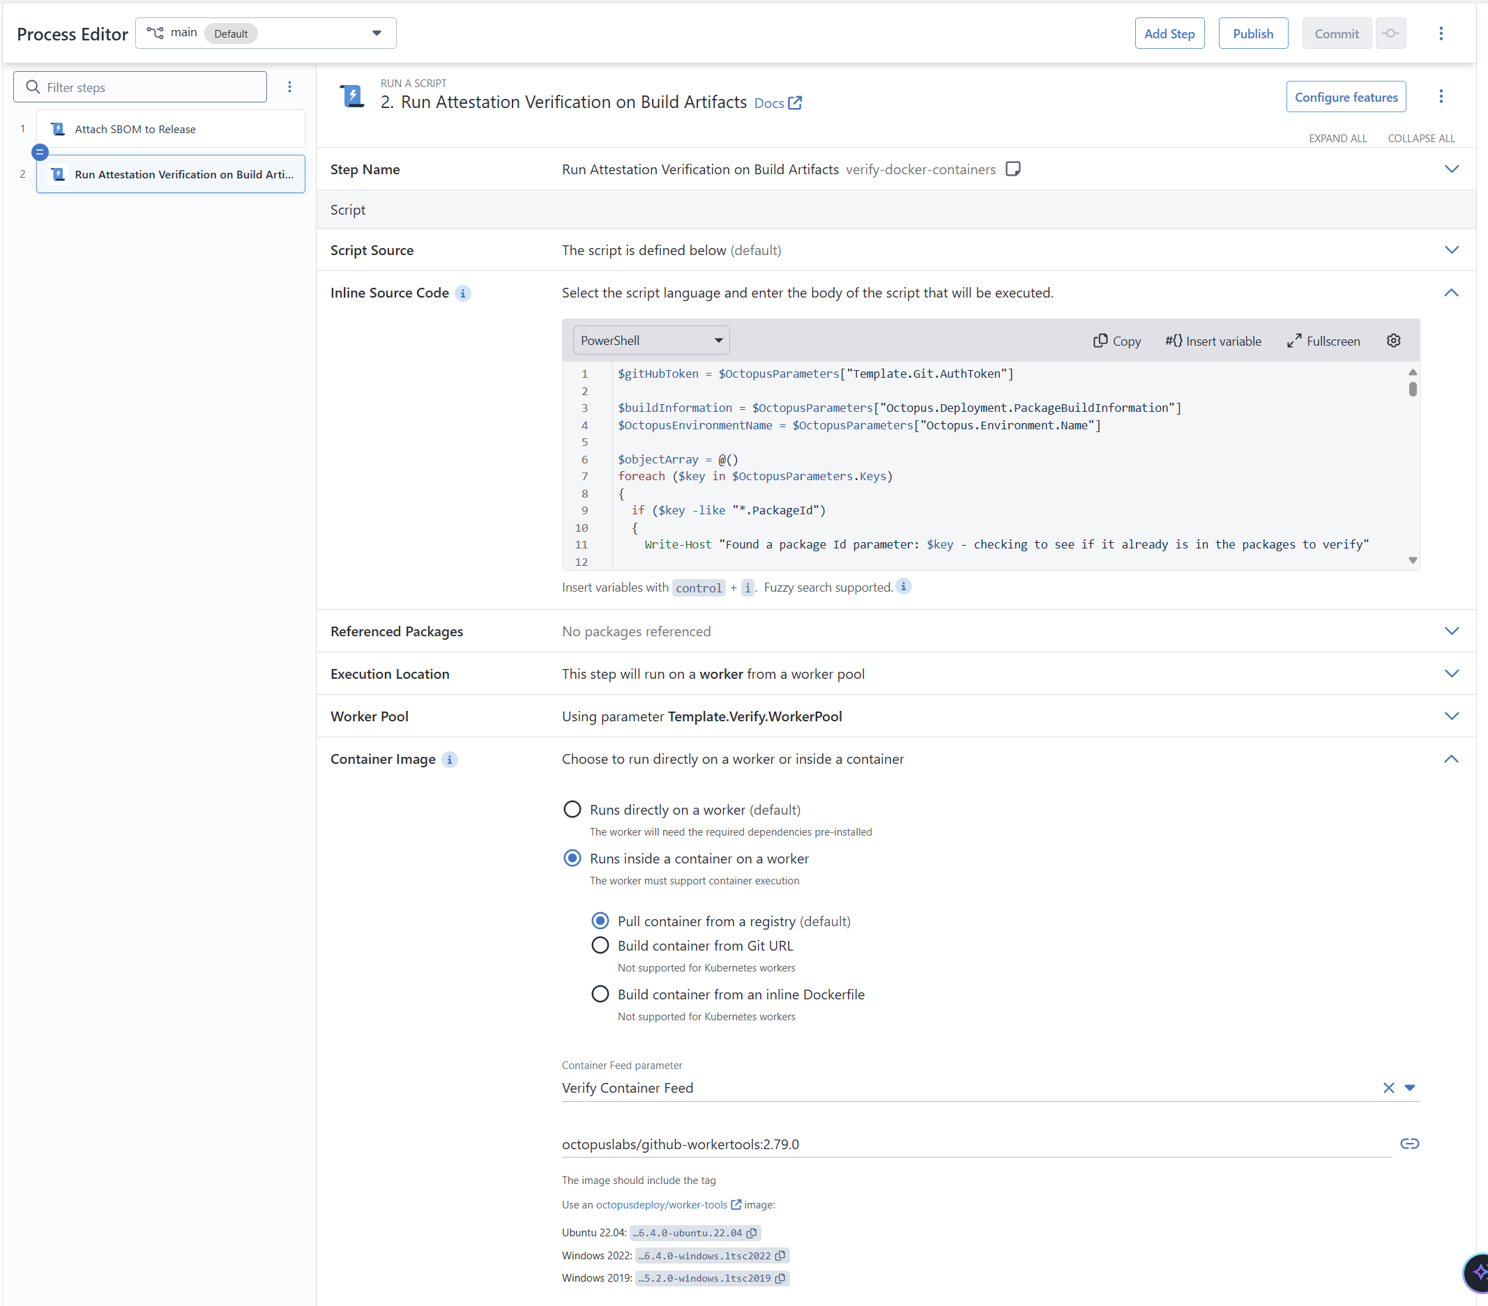The image size is (1488, 1306).
Task: Select Build container from an inline Dockerfile
Action: [x=600, y=994]
